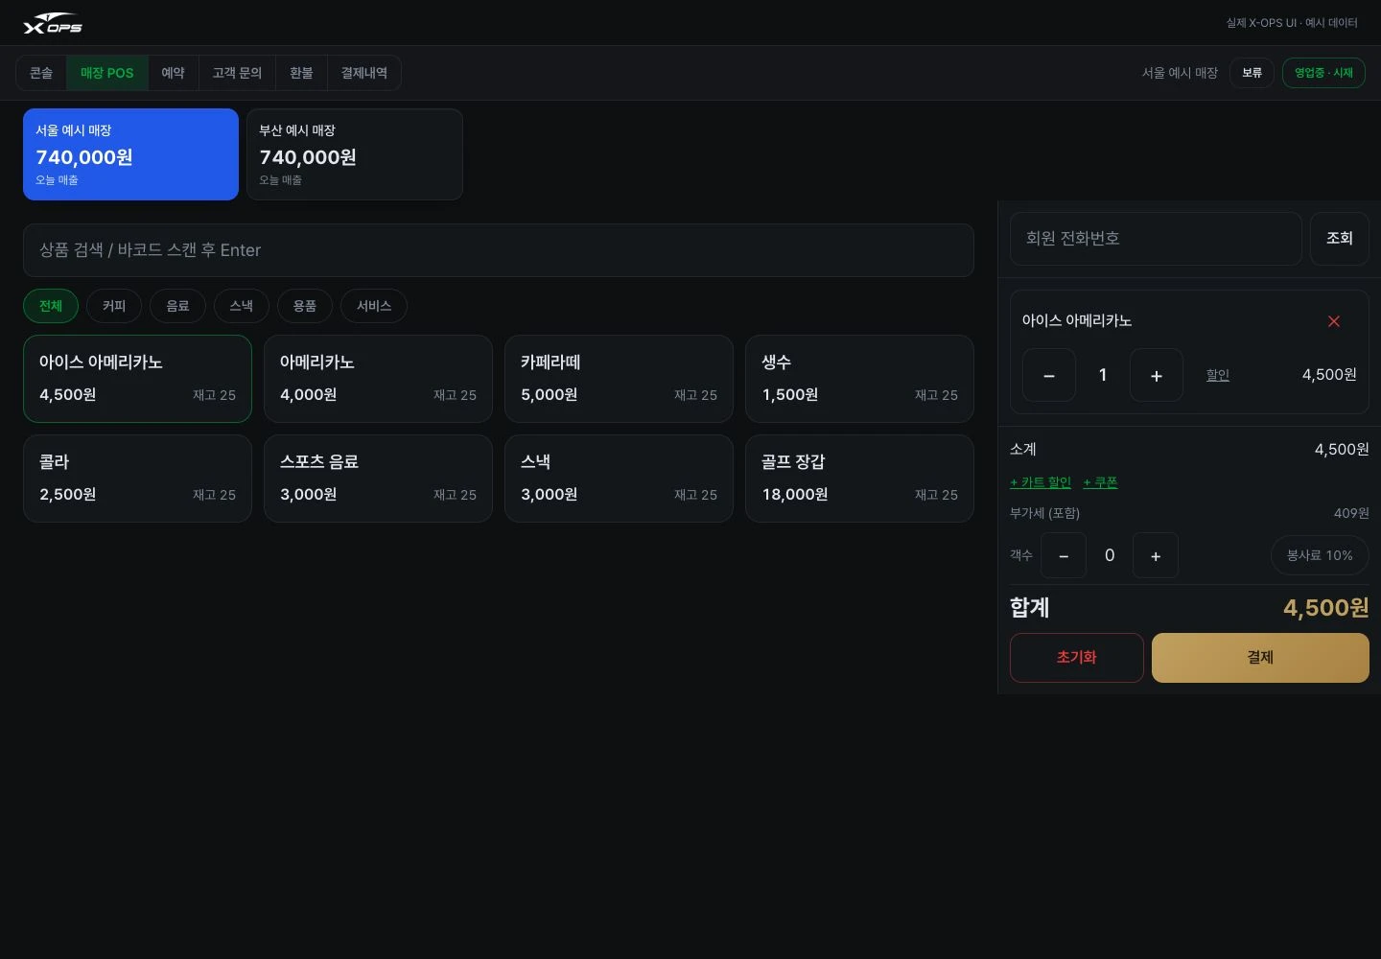Switch to the 매장 POS tab
Viewport: 1381px width, 959px height.
click(107, 73)
